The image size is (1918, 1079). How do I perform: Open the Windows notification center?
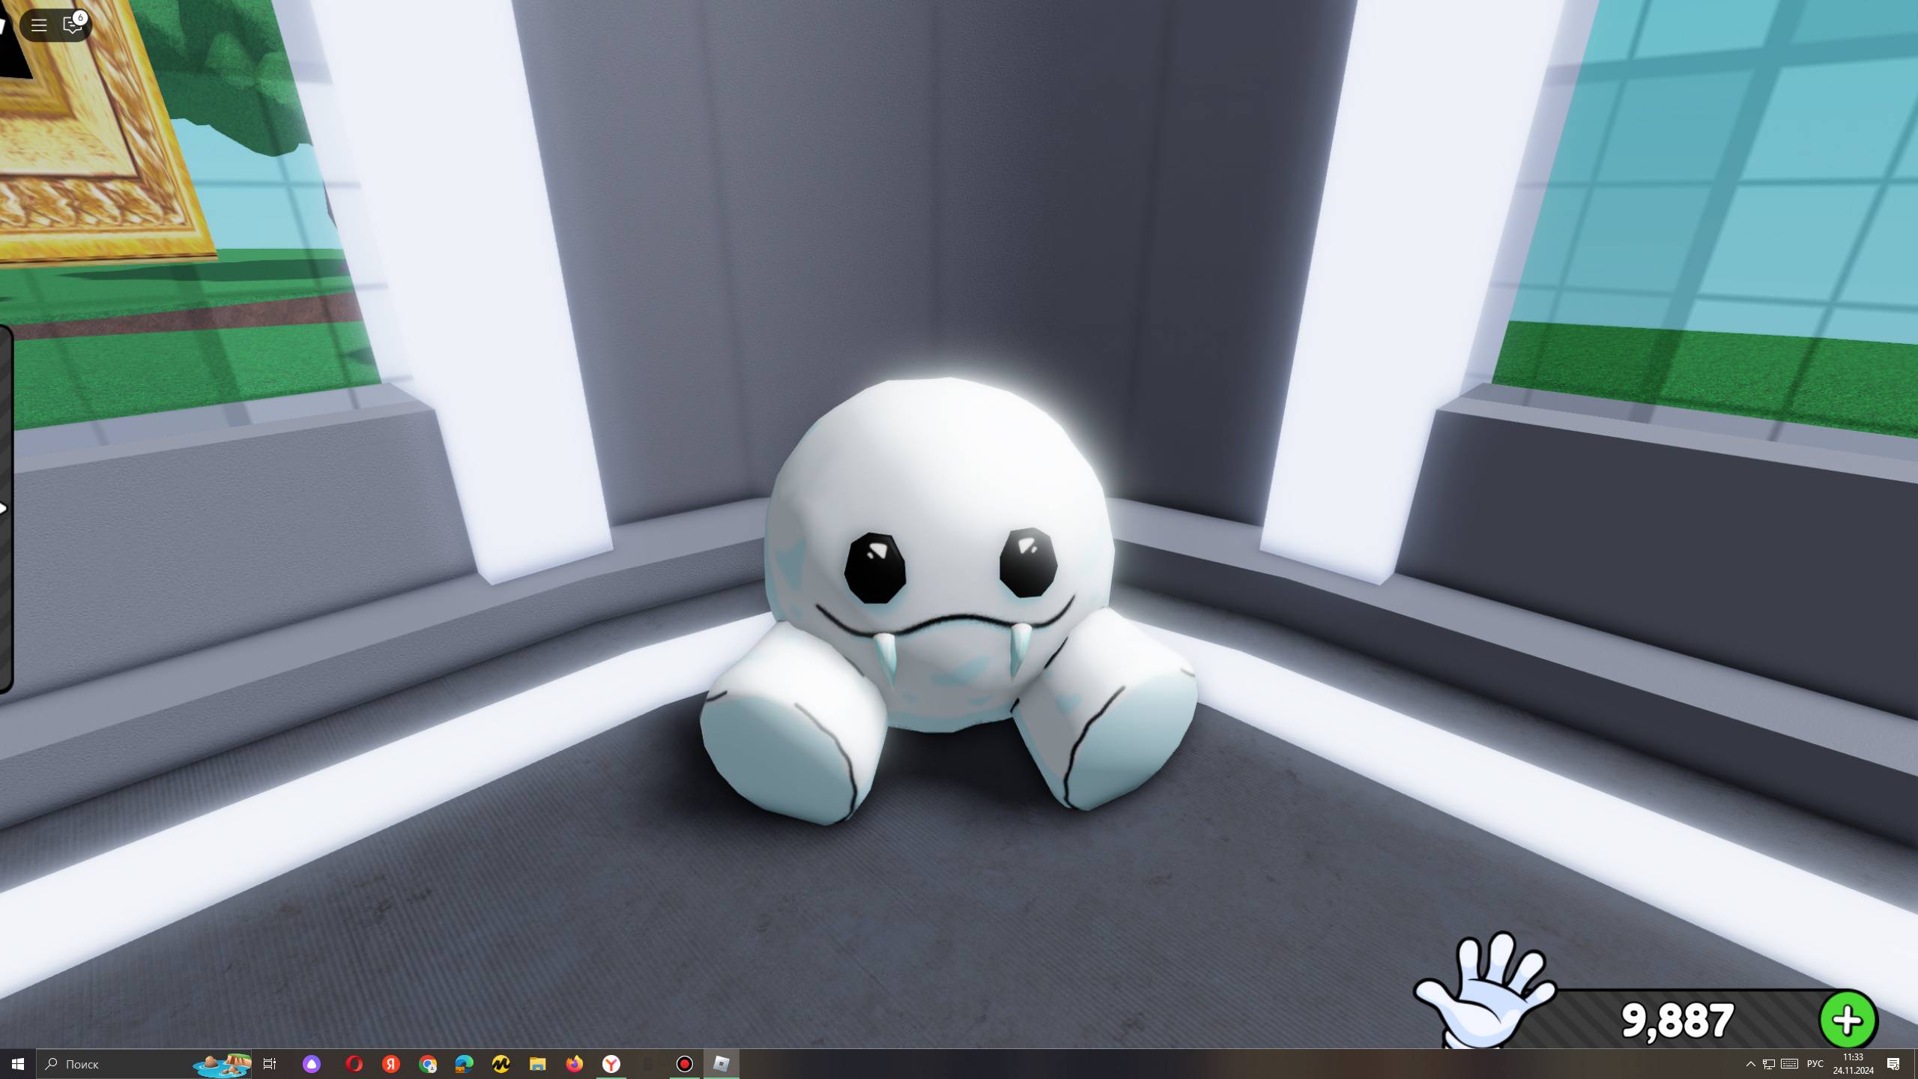[x=1893, y=1064]
